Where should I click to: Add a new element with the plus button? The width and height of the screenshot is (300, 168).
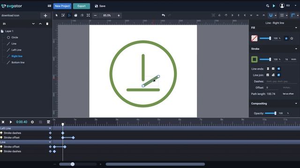[45, 15]
